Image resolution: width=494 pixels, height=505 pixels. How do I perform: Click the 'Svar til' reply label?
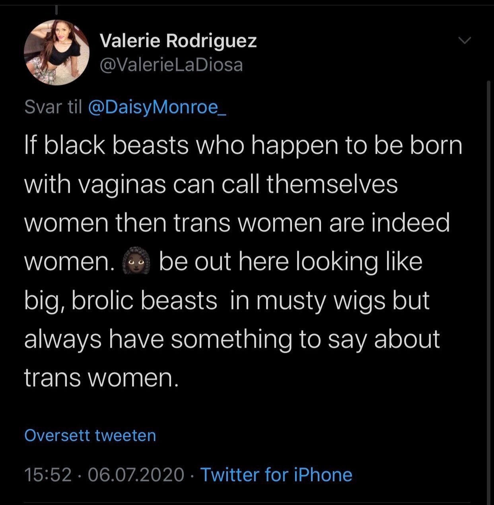pos(53,107)
